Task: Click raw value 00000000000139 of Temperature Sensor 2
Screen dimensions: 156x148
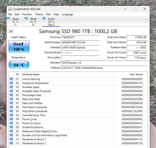Action: tap(132, 143)
